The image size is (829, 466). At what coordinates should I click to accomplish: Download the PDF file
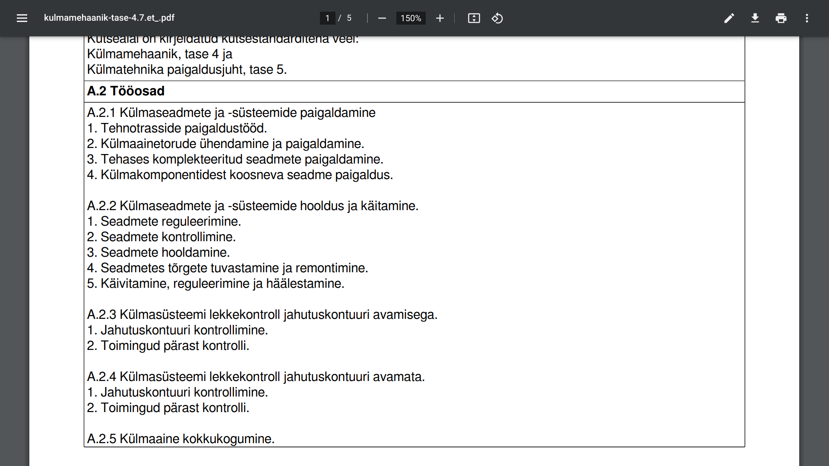tap(755, 18)
